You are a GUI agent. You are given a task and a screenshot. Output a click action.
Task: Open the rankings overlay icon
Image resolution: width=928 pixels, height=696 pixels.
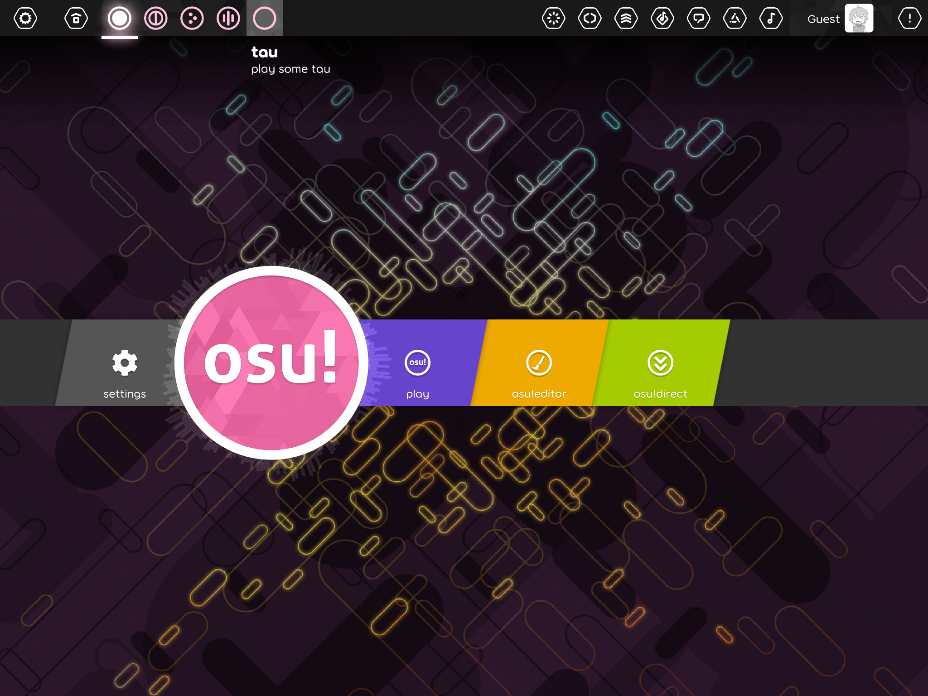pyautogui.click(x=626, y=18)
